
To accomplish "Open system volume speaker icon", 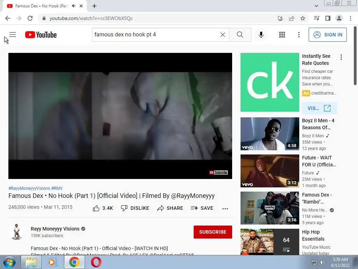I will [x=322, y=262].
